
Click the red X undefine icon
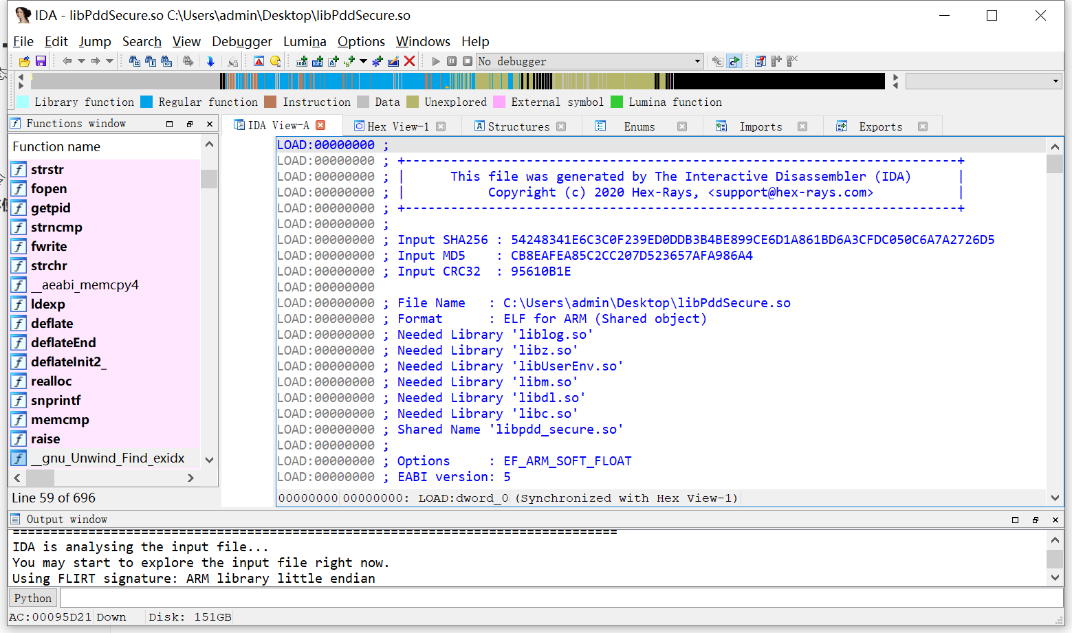pos(409,61)
